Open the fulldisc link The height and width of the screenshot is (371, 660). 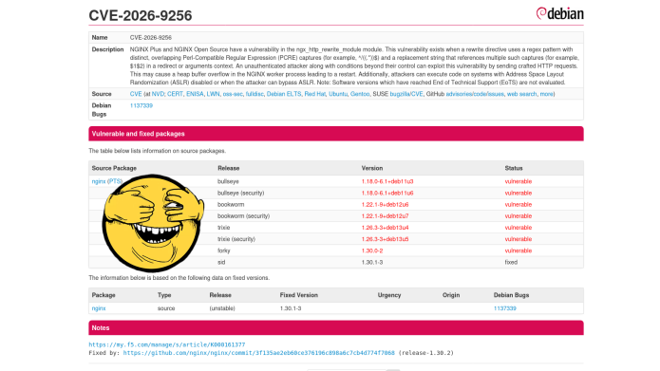pos(255,94)
